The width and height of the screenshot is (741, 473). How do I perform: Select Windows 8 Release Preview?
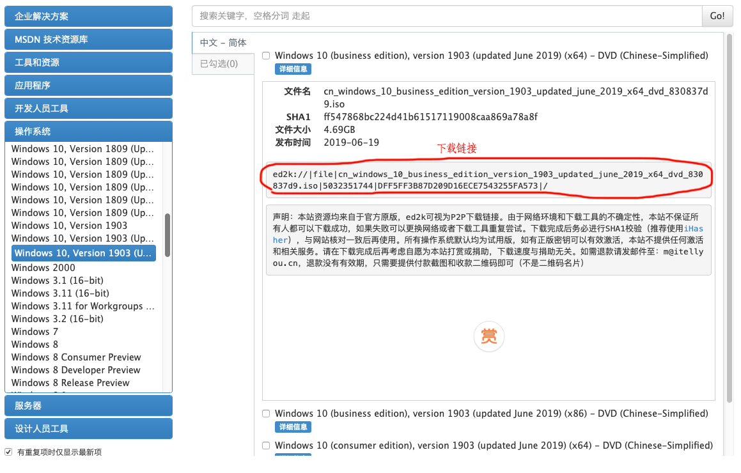[x=70, y=382]
